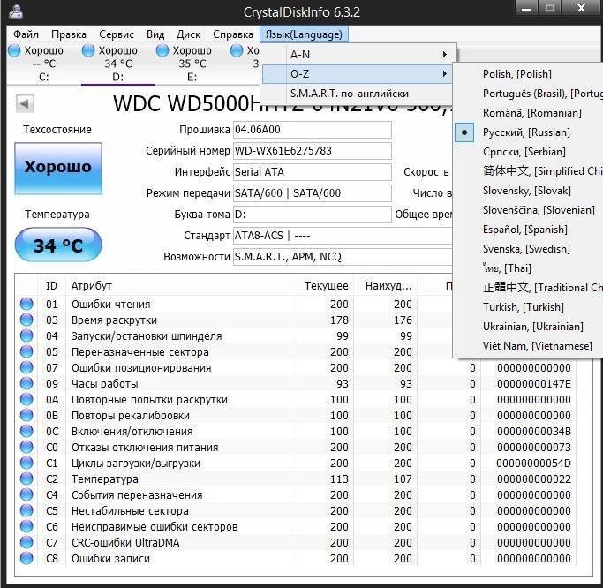Choose Español, [Spanish] language

528,230
